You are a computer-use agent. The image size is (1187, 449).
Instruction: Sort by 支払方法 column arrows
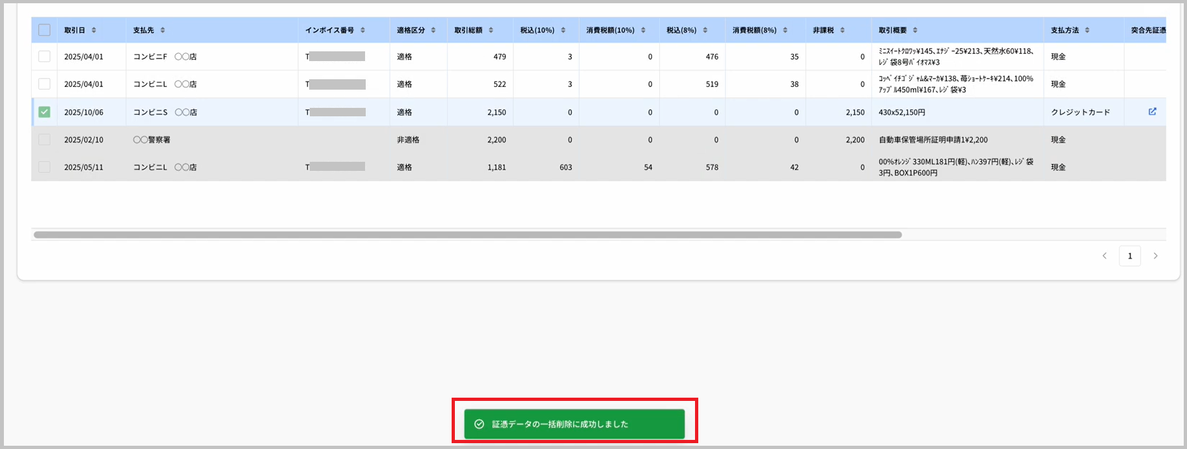coord(1087,31)
